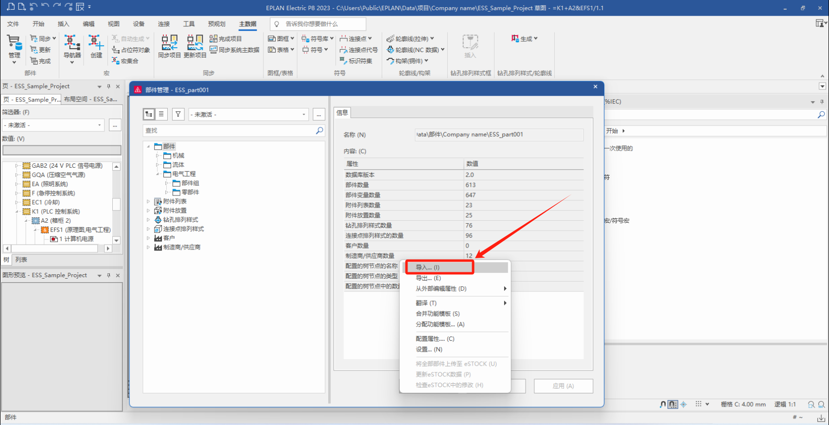
Task: Click the 告诉我你想要做什么 search box
Action: (x=318, y=24)
